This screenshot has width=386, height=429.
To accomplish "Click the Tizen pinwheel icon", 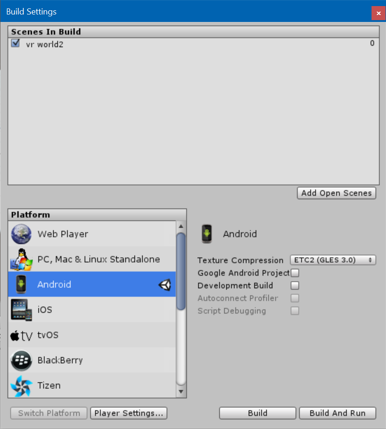I will click(21, 386).
